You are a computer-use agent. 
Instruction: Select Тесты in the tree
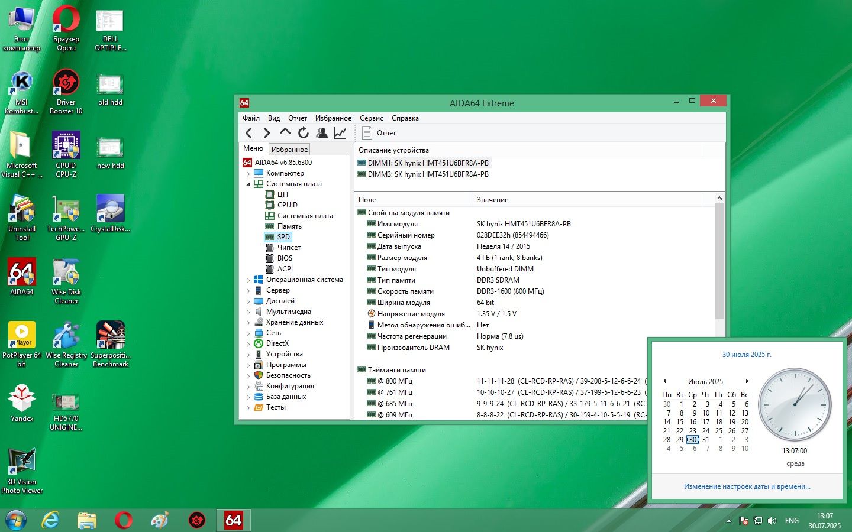pos(276,407)
